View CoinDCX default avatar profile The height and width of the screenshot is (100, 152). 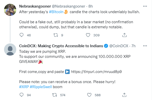[10, 49]
